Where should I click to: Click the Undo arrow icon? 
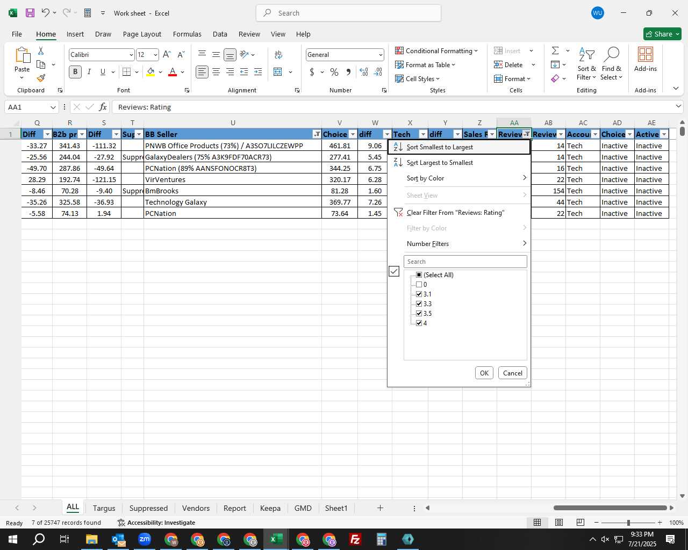coord(46,13)
